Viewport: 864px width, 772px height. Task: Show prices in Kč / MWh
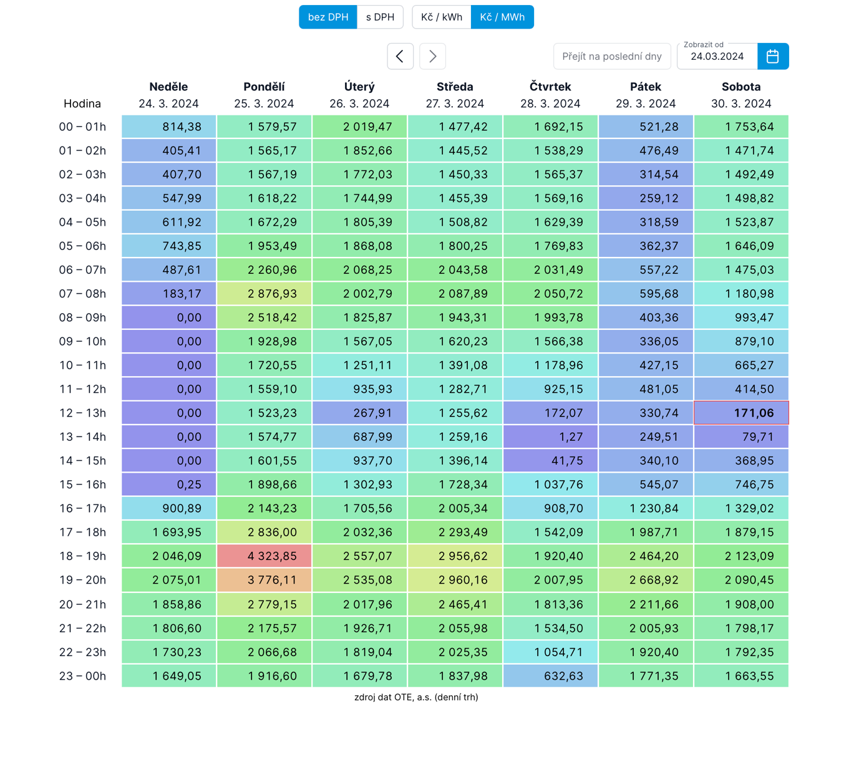click(502, 17)
